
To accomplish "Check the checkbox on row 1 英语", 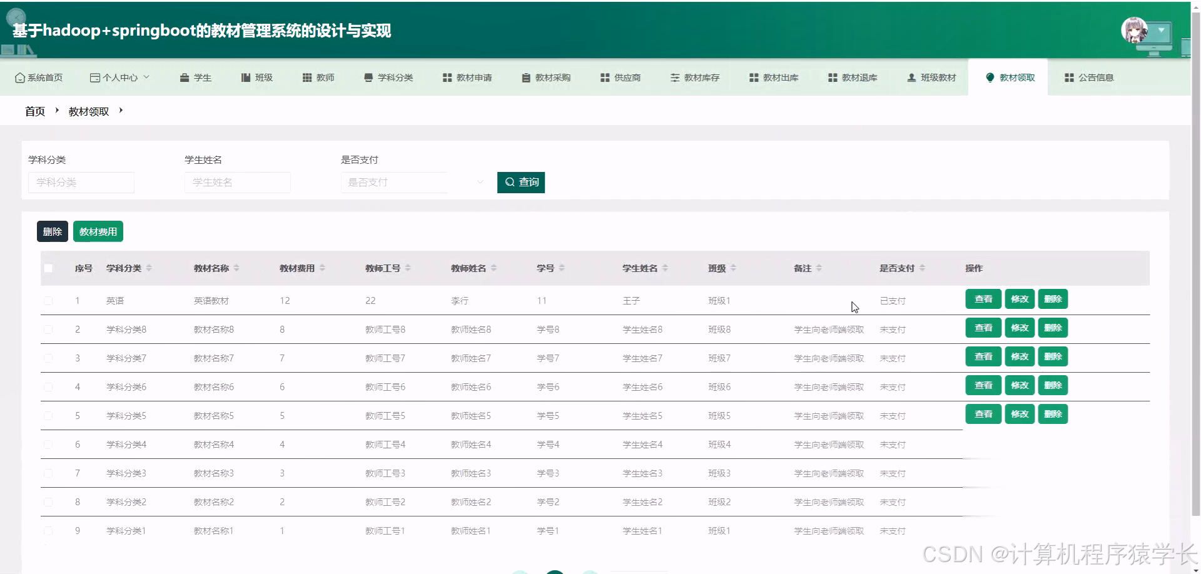I will point(48,300).
